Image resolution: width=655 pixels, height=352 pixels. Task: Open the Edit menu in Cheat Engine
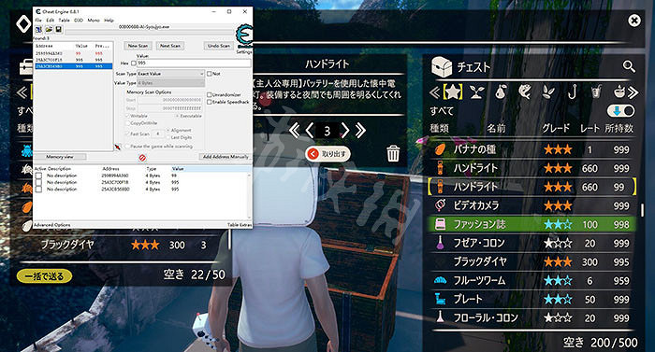point(51,20)
